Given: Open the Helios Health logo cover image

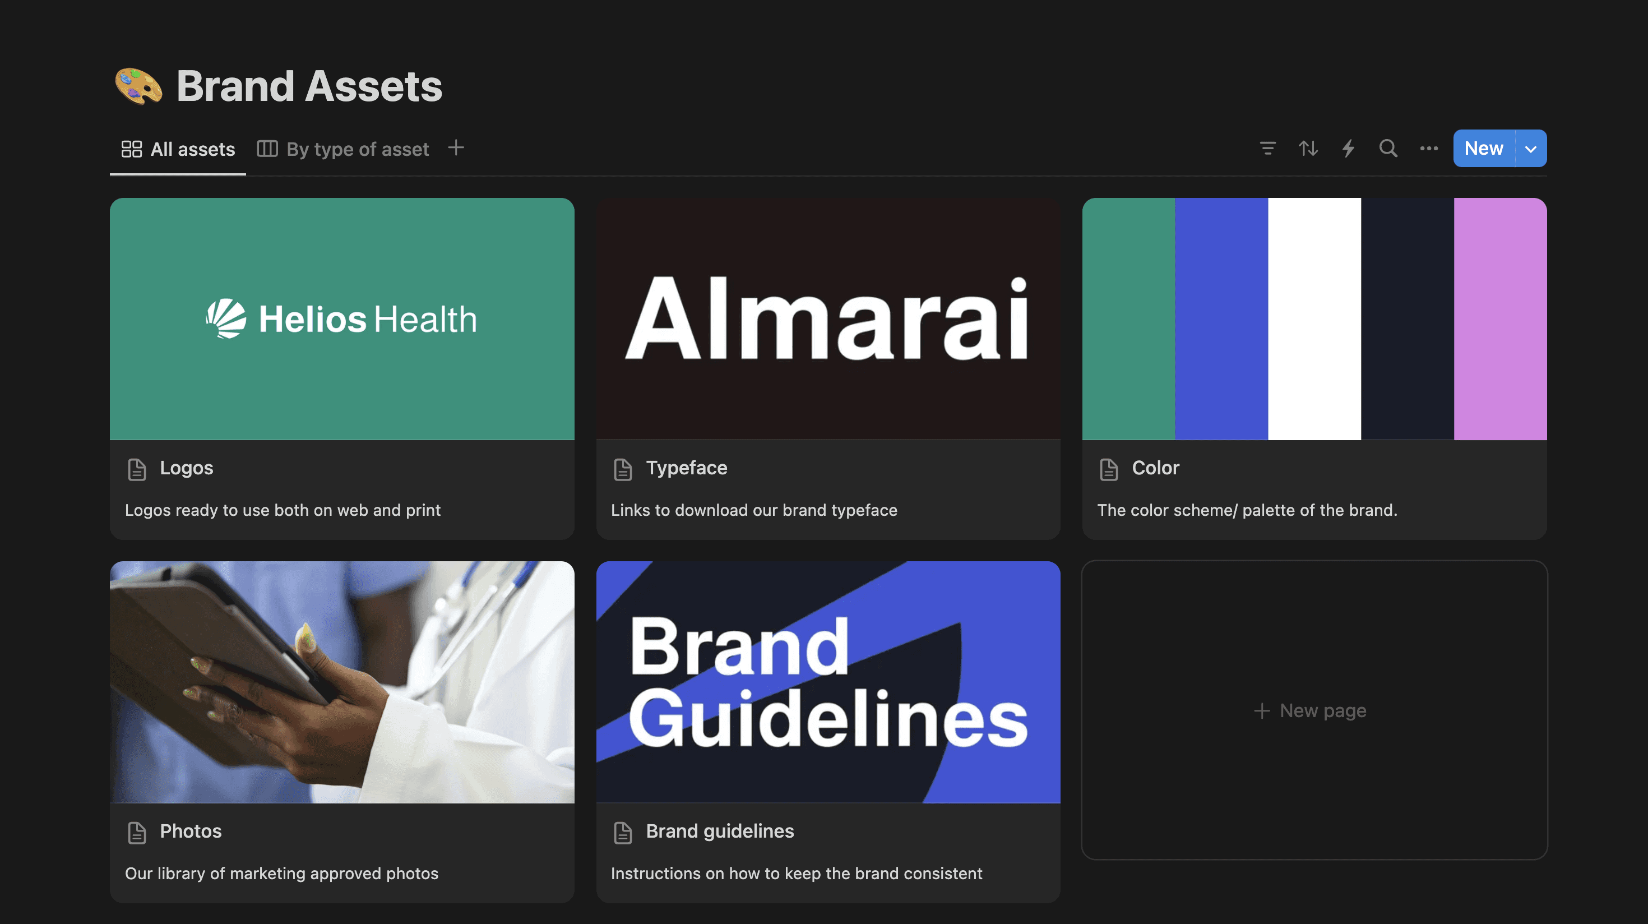Looking at the screenshot, I should pos(342,318).
